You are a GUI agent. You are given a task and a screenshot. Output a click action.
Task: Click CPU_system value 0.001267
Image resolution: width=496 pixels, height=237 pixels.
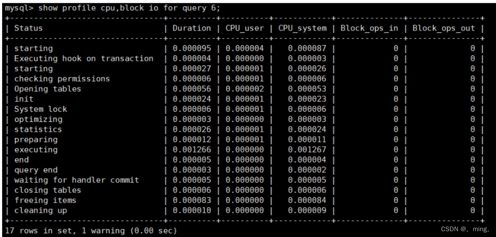[307, 150]
